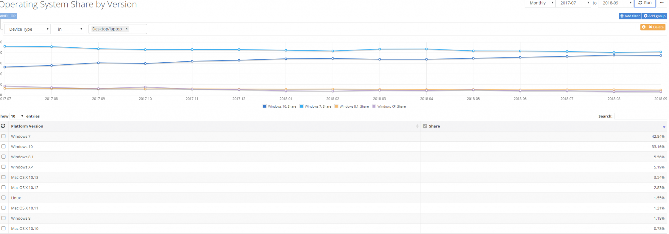Toggle the Share column checkbox
The image size is (669, 234).
(x=425, y=126)
